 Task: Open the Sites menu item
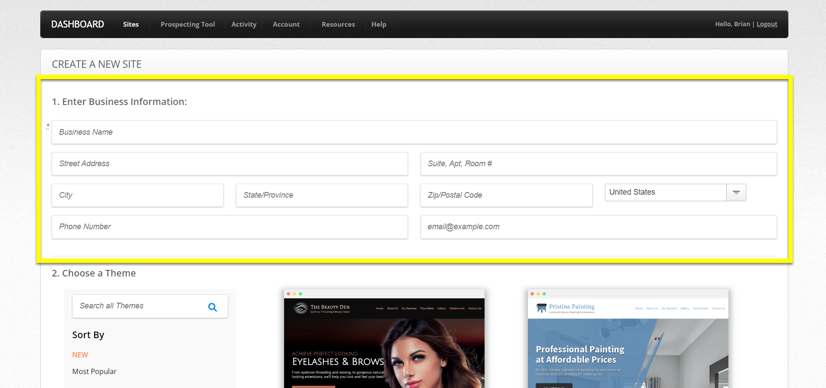click(x=131, y=24)
